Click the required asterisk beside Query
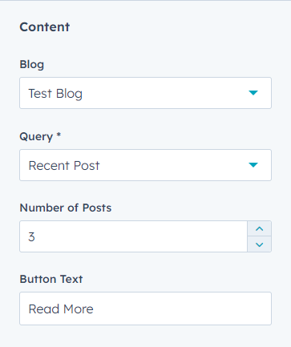291x347 pixels. click(x=59, y=135)
